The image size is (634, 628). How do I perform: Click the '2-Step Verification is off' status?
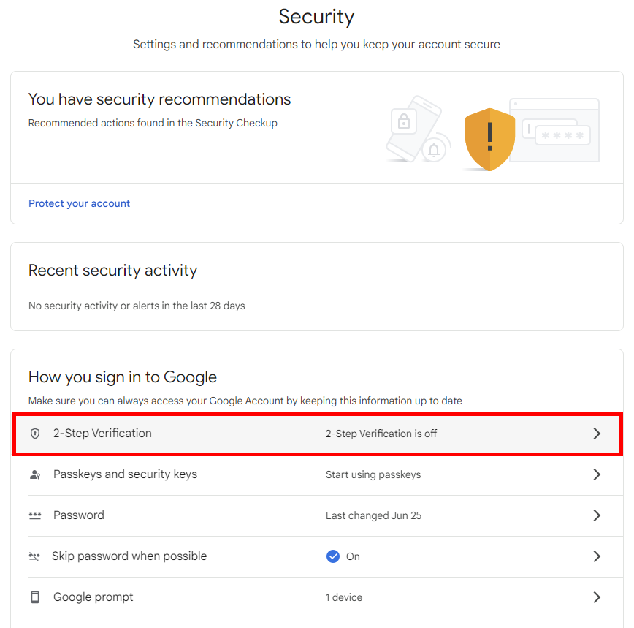tap(381, 434)
